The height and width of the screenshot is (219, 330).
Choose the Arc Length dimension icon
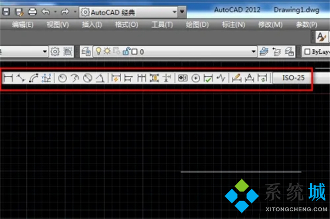pos(34,78)
